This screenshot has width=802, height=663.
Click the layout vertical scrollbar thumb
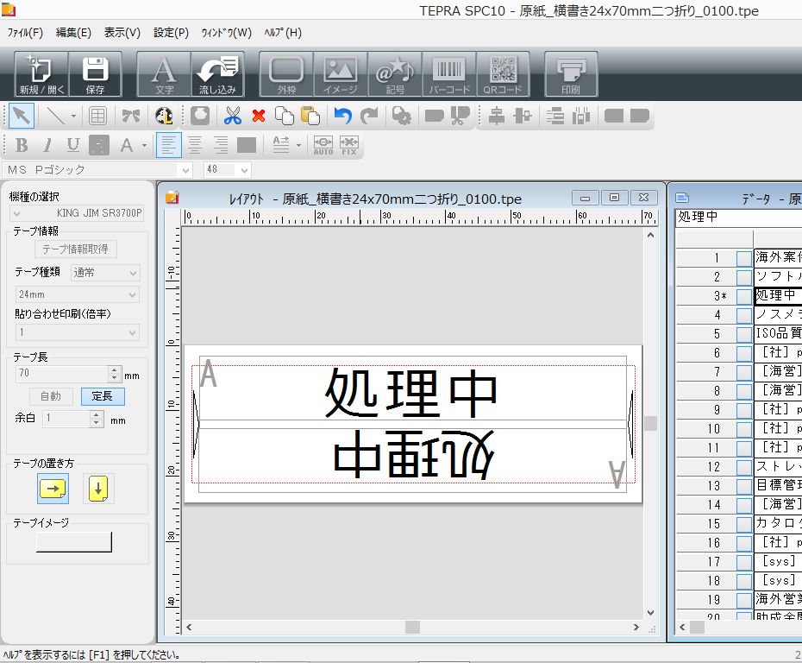tap(650, 423)
